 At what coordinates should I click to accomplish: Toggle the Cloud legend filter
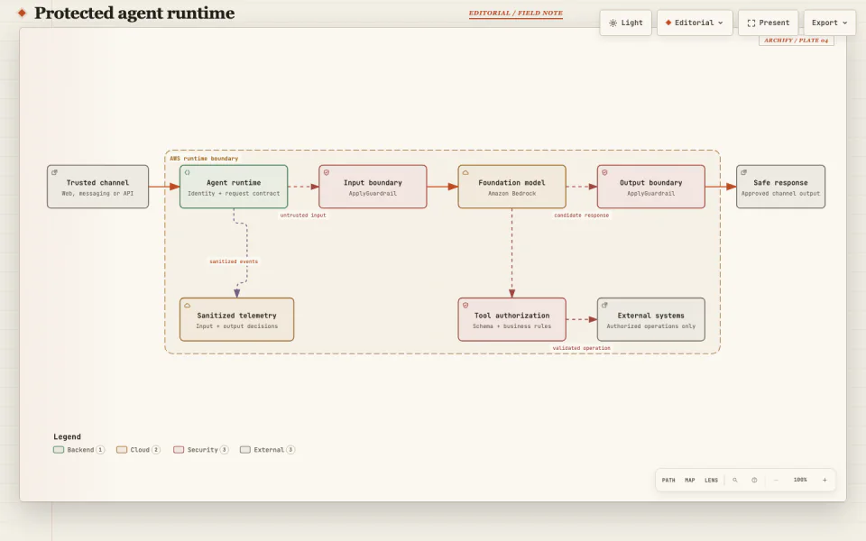pyautogui.click(x=138, y=450)
